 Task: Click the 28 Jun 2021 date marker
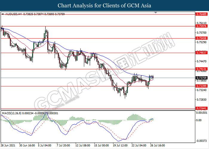pos(8,145)
